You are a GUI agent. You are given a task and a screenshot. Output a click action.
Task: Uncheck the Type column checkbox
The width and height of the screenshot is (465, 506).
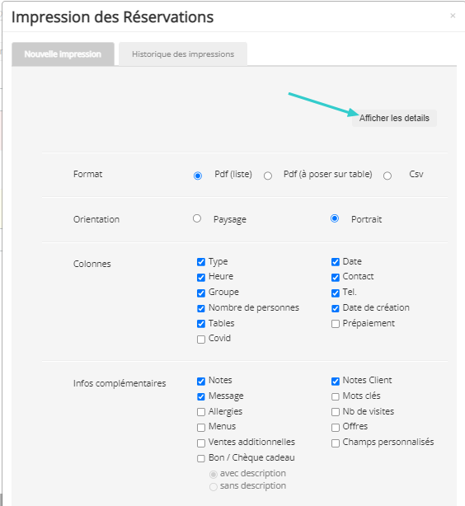(201, 262)
